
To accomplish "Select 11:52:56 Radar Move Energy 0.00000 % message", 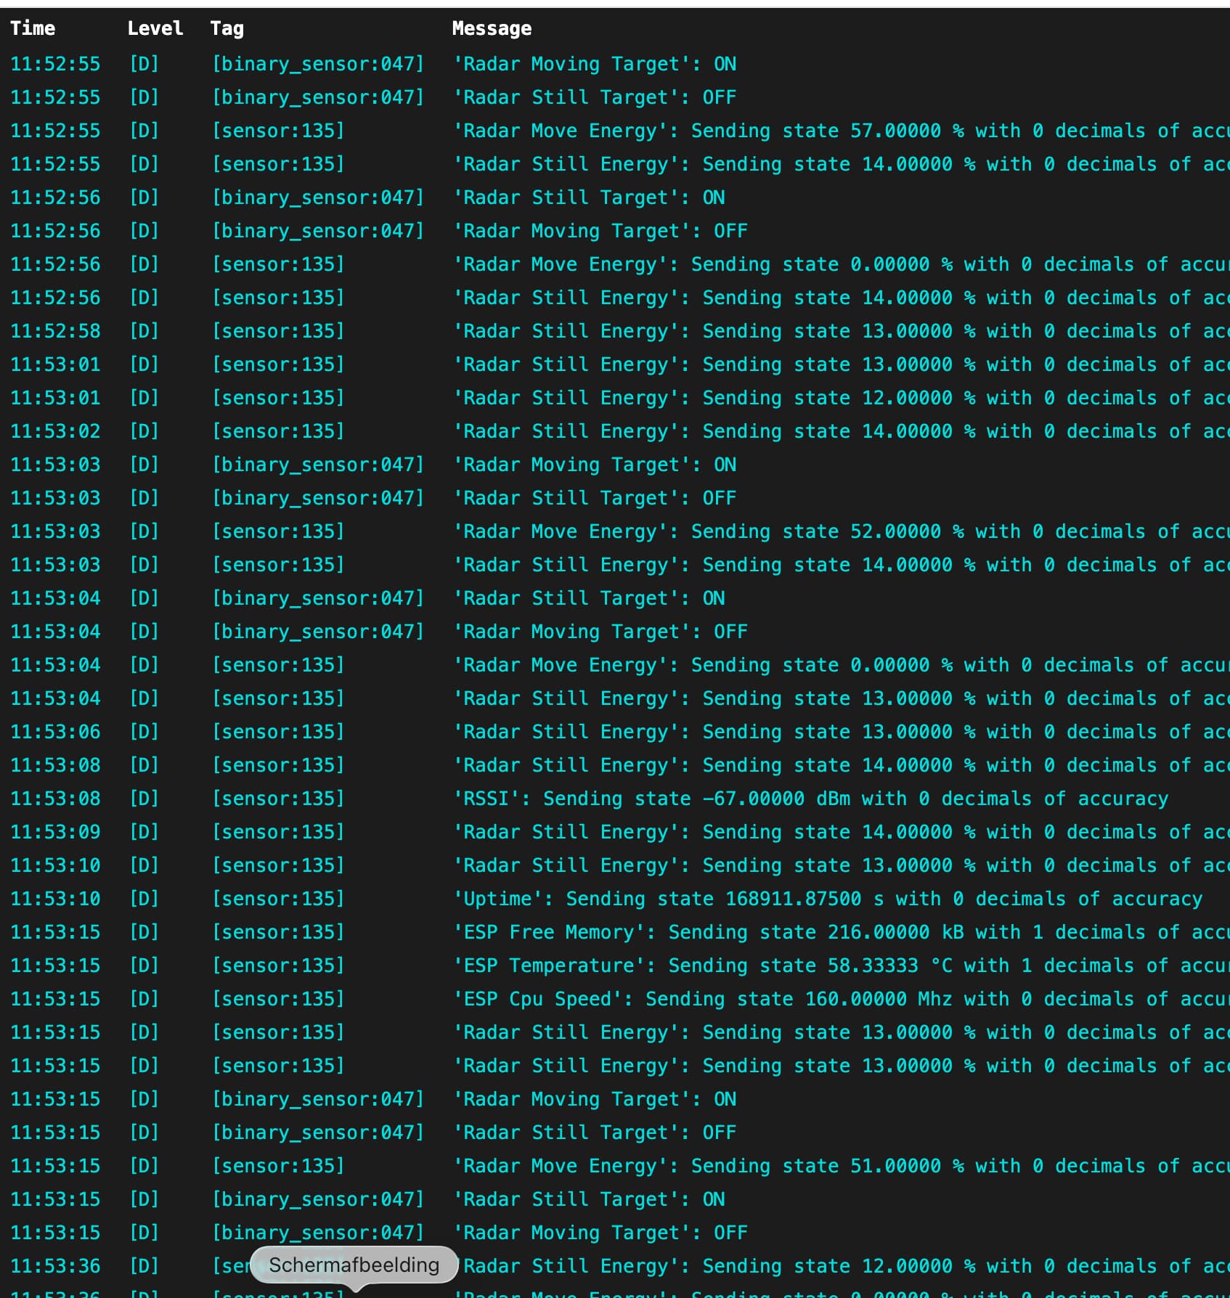I will pyautogui.click(x=841, y=264).
